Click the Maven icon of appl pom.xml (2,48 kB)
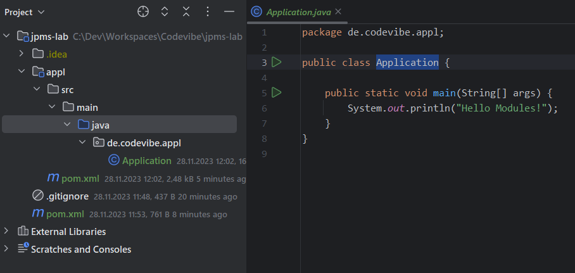 click(x=53, y=178)
